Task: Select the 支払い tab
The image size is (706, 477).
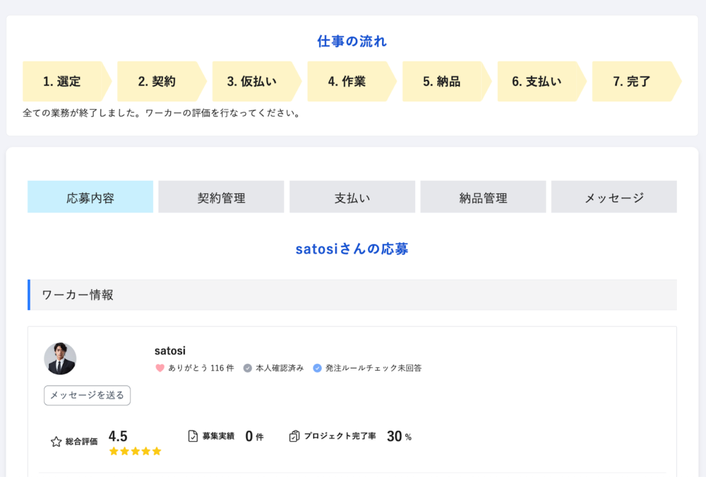Action: pos(352,197)
